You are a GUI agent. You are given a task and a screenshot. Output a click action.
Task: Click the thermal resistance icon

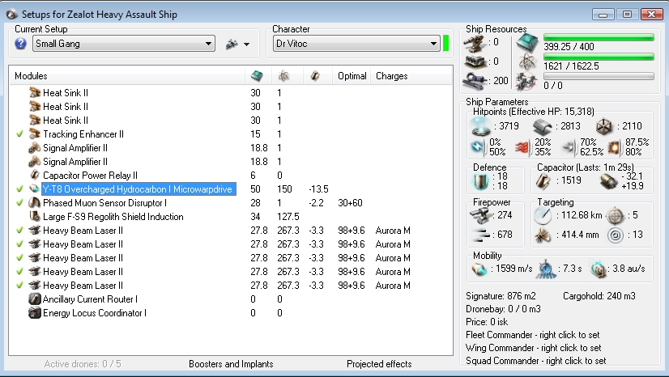coord(523,147)
